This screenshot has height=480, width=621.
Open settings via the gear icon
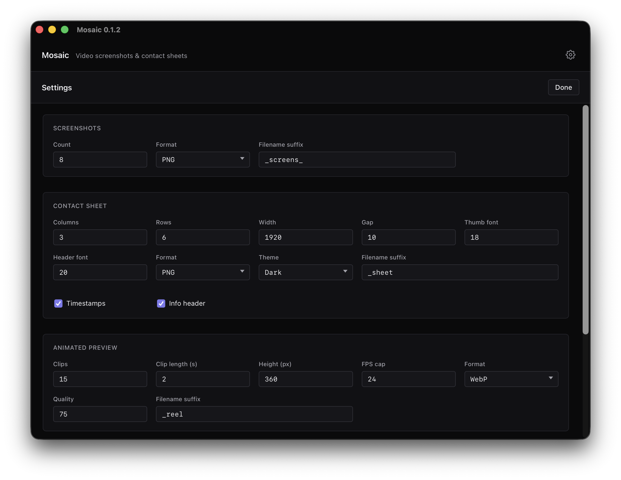click(x=570, y=55)
